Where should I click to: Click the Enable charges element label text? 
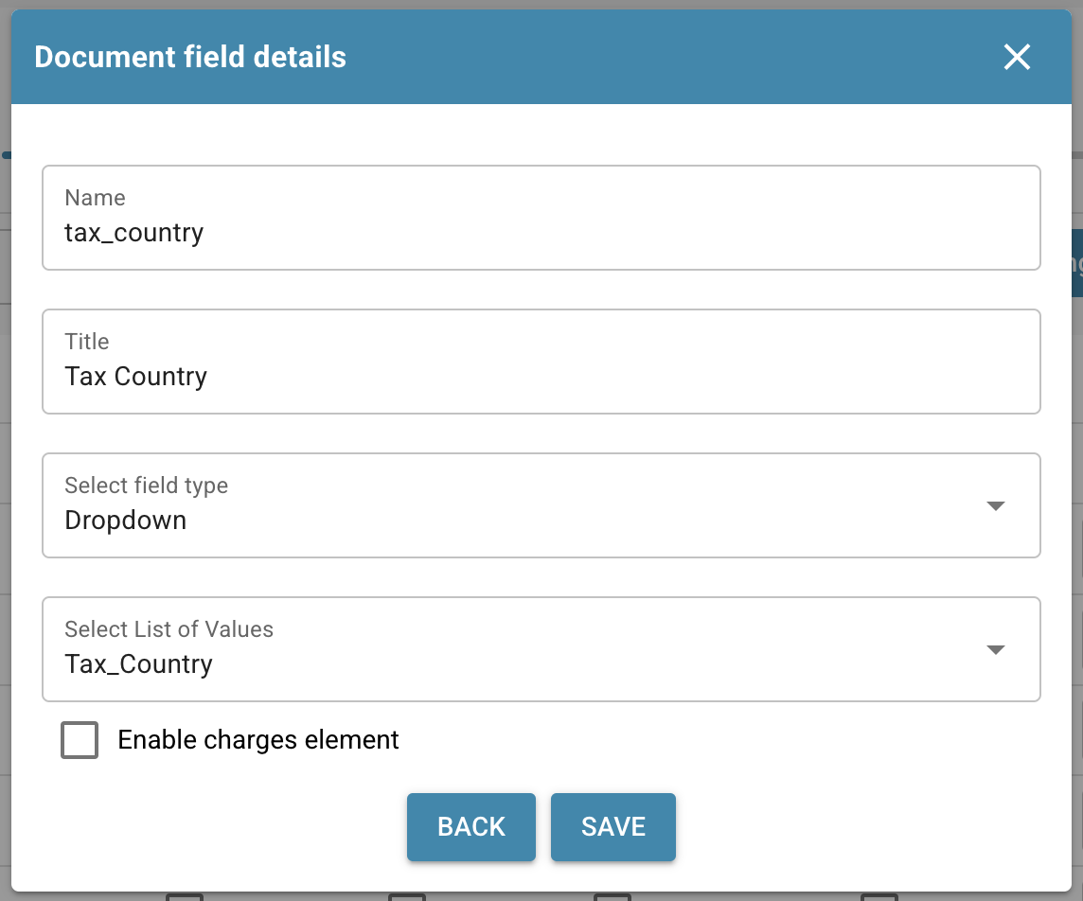coord(258,740)
